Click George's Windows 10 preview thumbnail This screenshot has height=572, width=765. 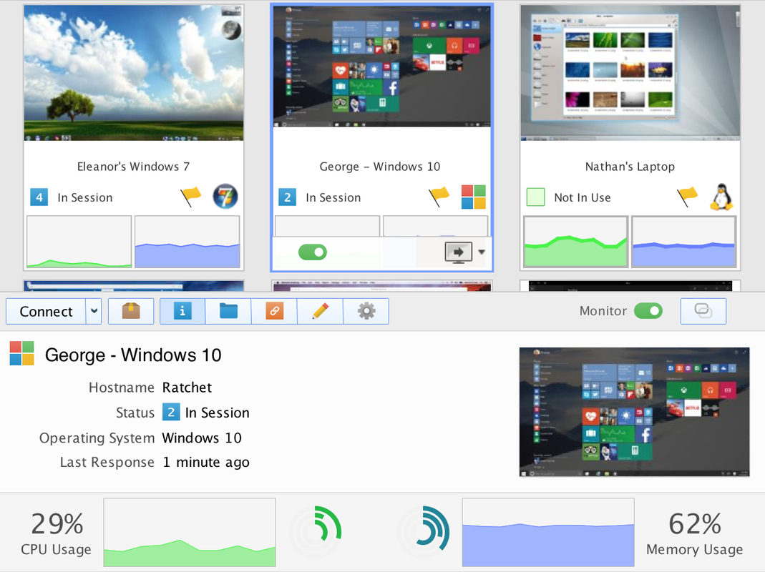pyautogui.click(x=381, y=68)
